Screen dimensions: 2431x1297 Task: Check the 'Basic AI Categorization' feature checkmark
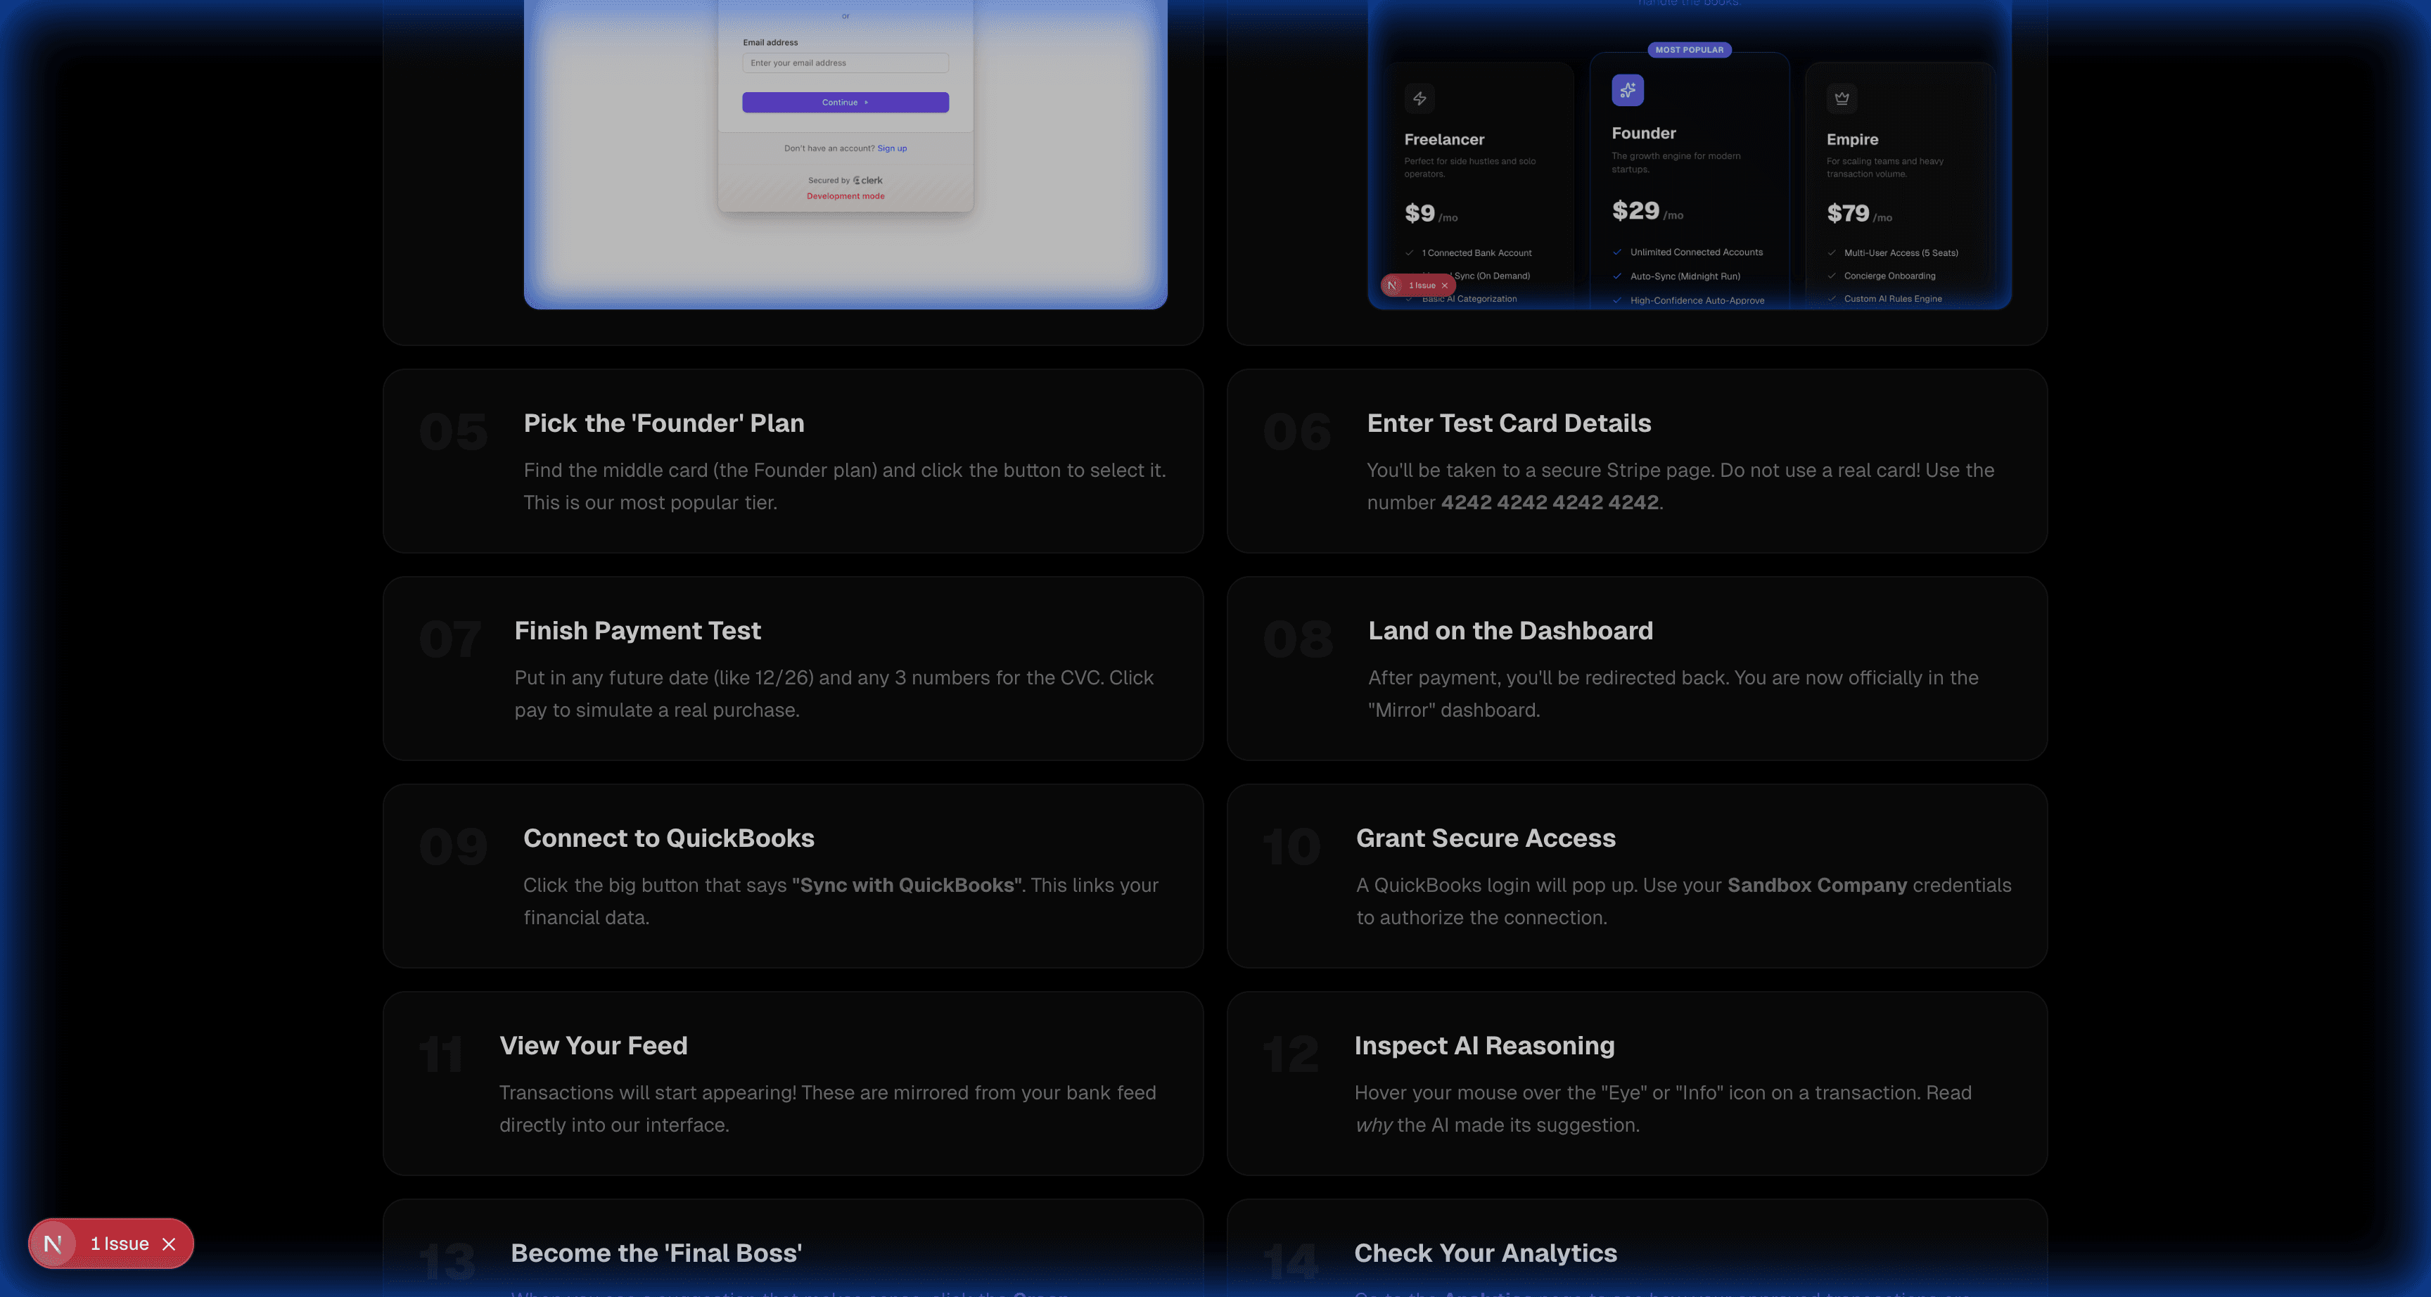(1410, 298)
